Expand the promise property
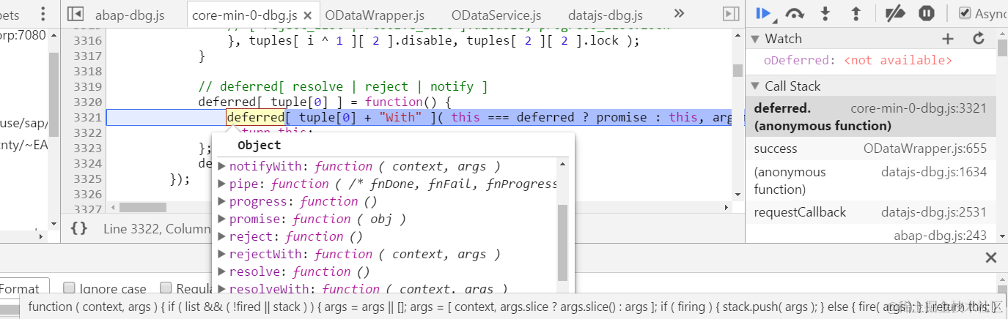This screenshot has height=319, width=1008. pyautogui.click(x=223, y=219)
